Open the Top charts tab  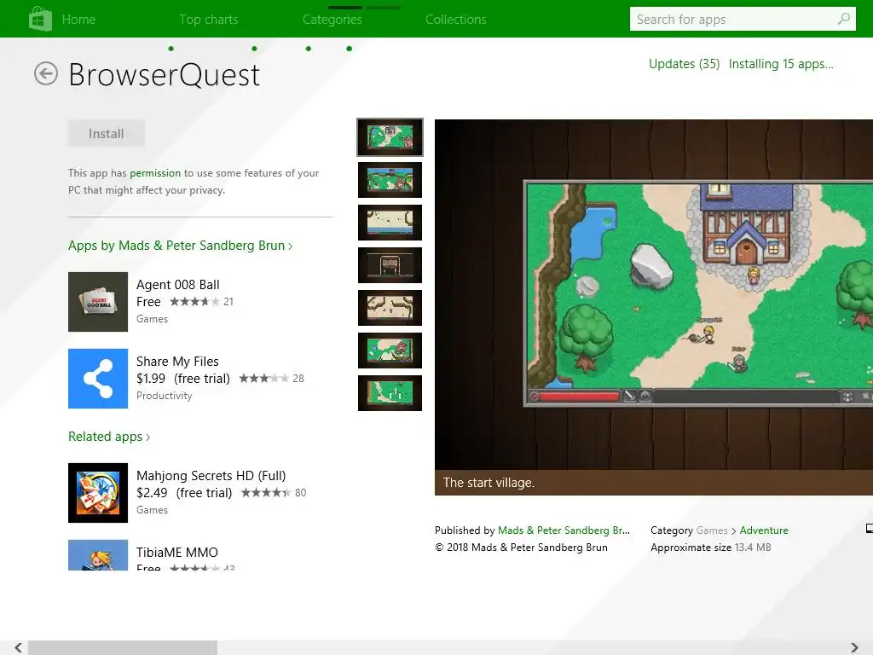209,20
